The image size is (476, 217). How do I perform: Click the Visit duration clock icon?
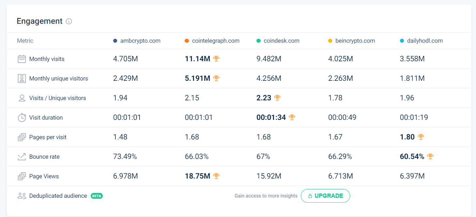pos(22,118)
